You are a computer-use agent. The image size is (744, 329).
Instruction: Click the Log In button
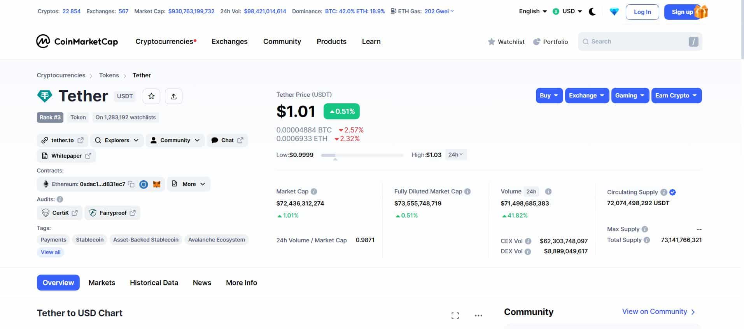click(642, 12)
